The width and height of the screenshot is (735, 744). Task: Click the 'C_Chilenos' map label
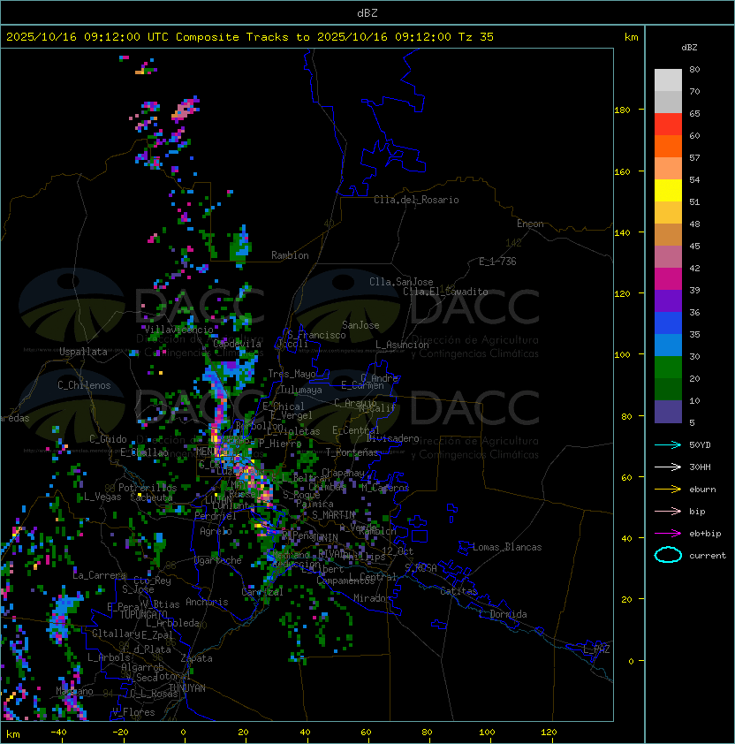(x=84, y=385)
